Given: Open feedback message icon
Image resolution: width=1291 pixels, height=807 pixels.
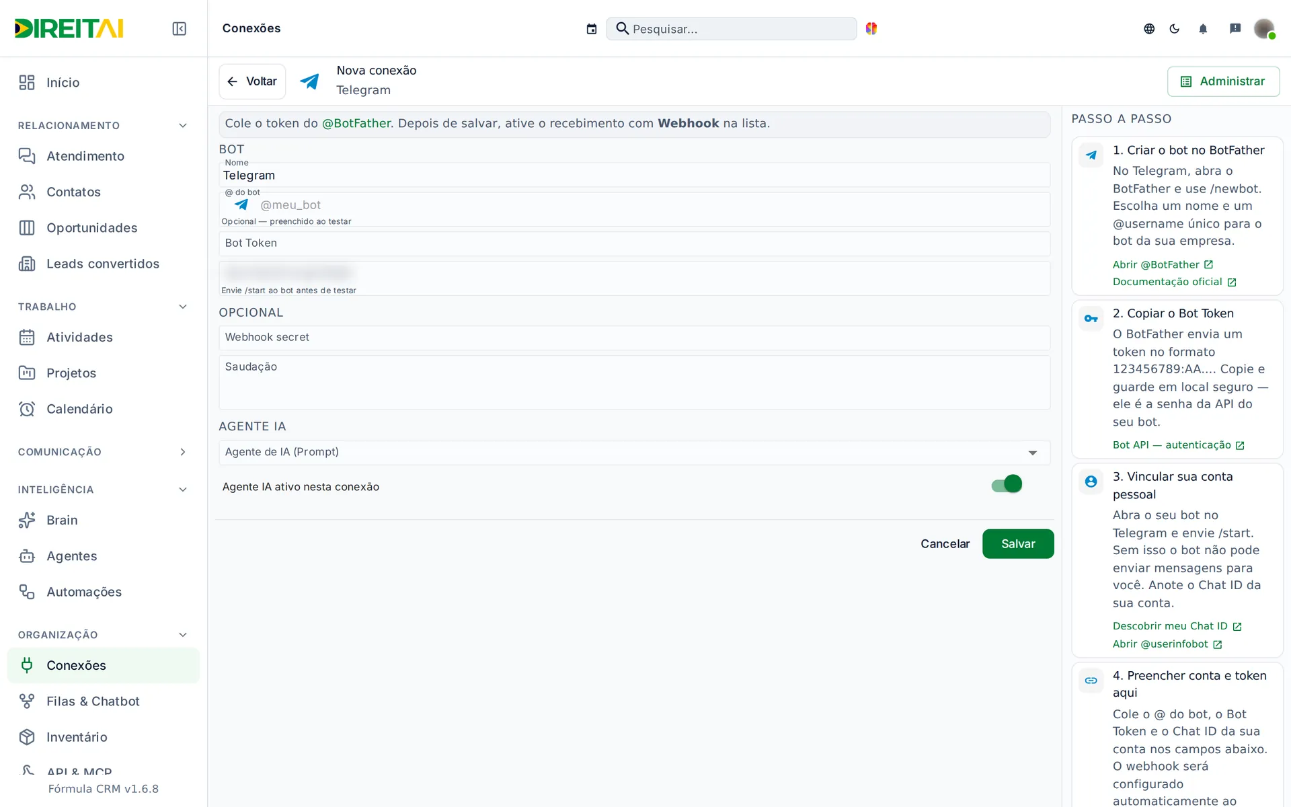Looking at the screenshot, I should click(x=1235, y=28).
